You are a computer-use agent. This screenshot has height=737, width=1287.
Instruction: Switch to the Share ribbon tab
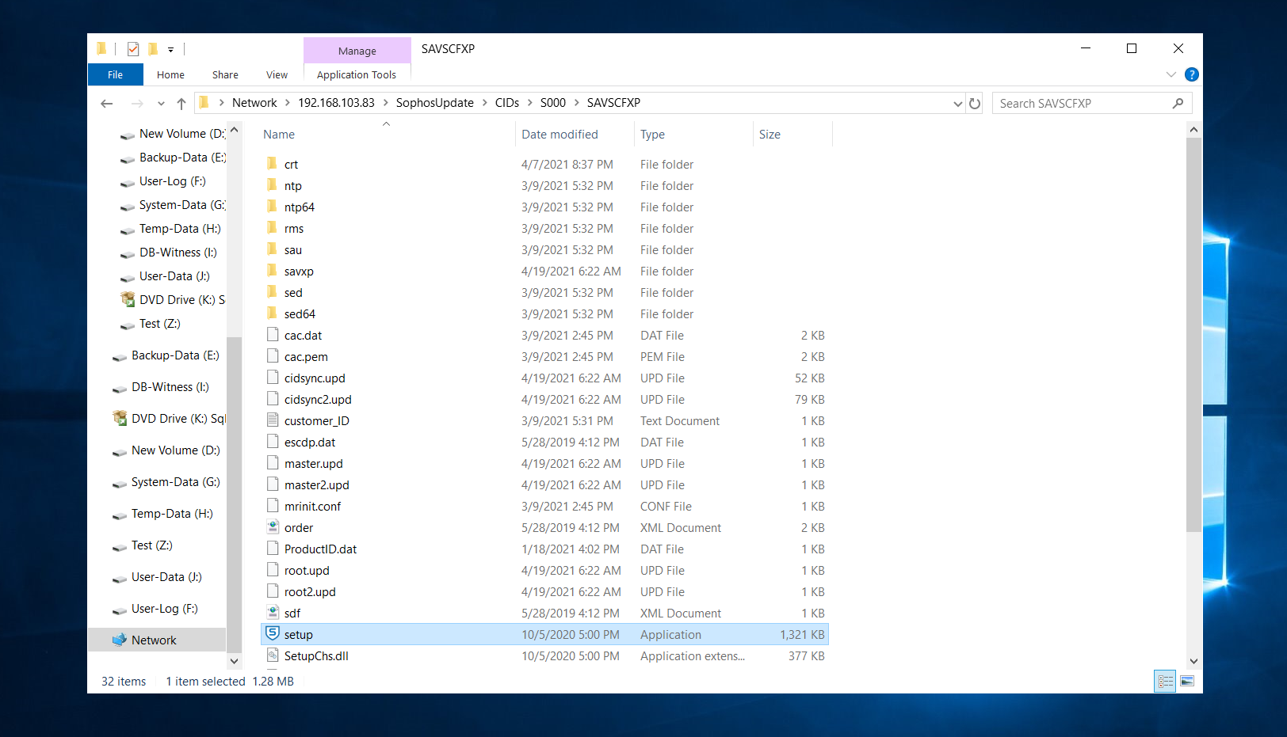click(x=225, y=74)
